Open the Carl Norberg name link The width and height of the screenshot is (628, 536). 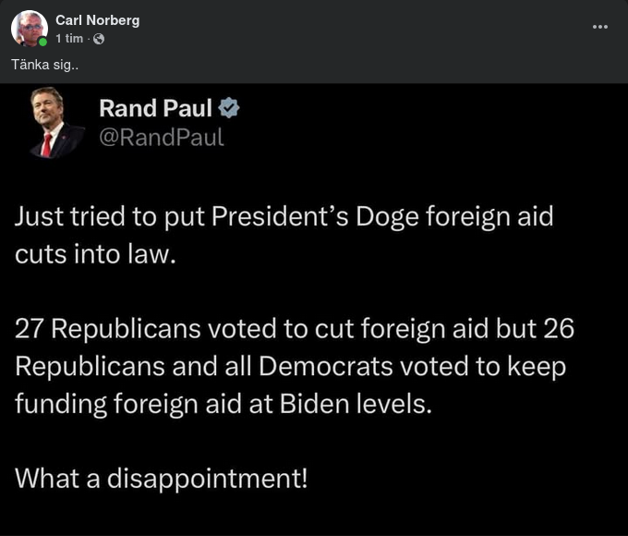point(98,20)
